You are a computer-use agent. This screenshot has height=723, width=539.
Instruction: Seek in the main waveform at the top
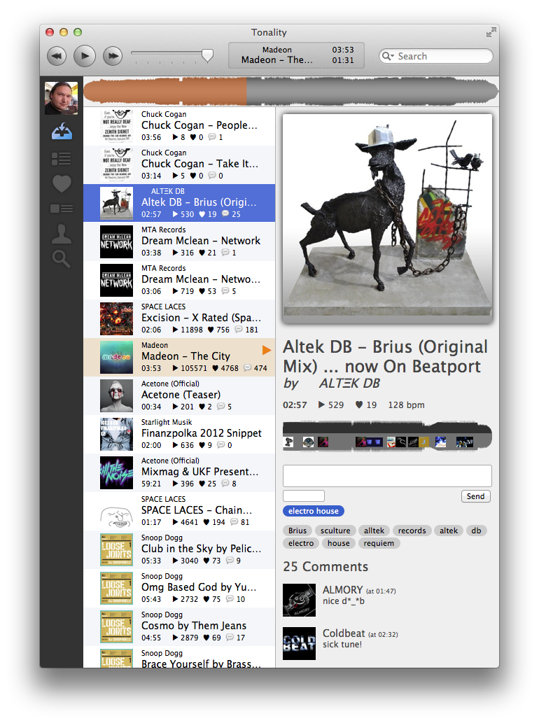click(x=291, y=91)
